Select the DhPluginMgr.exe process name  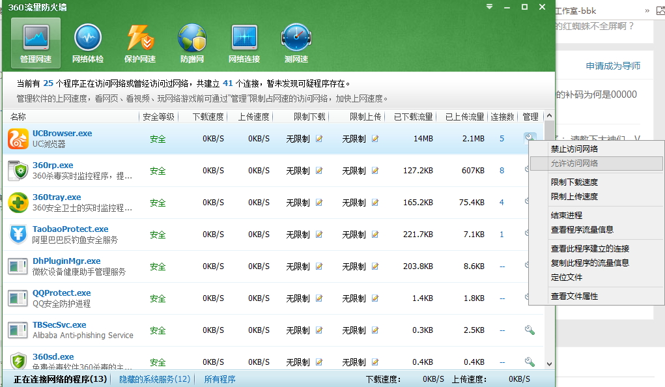(x=66, y=261)
